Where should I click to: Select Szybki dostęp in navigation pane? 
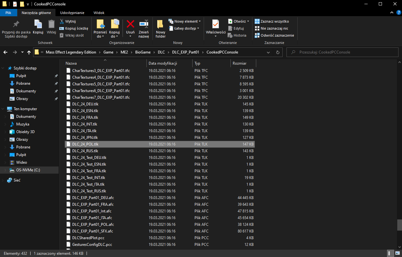tap(25, 68)
